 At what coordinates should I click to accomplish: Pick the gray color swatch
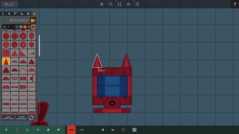[4, 27]
